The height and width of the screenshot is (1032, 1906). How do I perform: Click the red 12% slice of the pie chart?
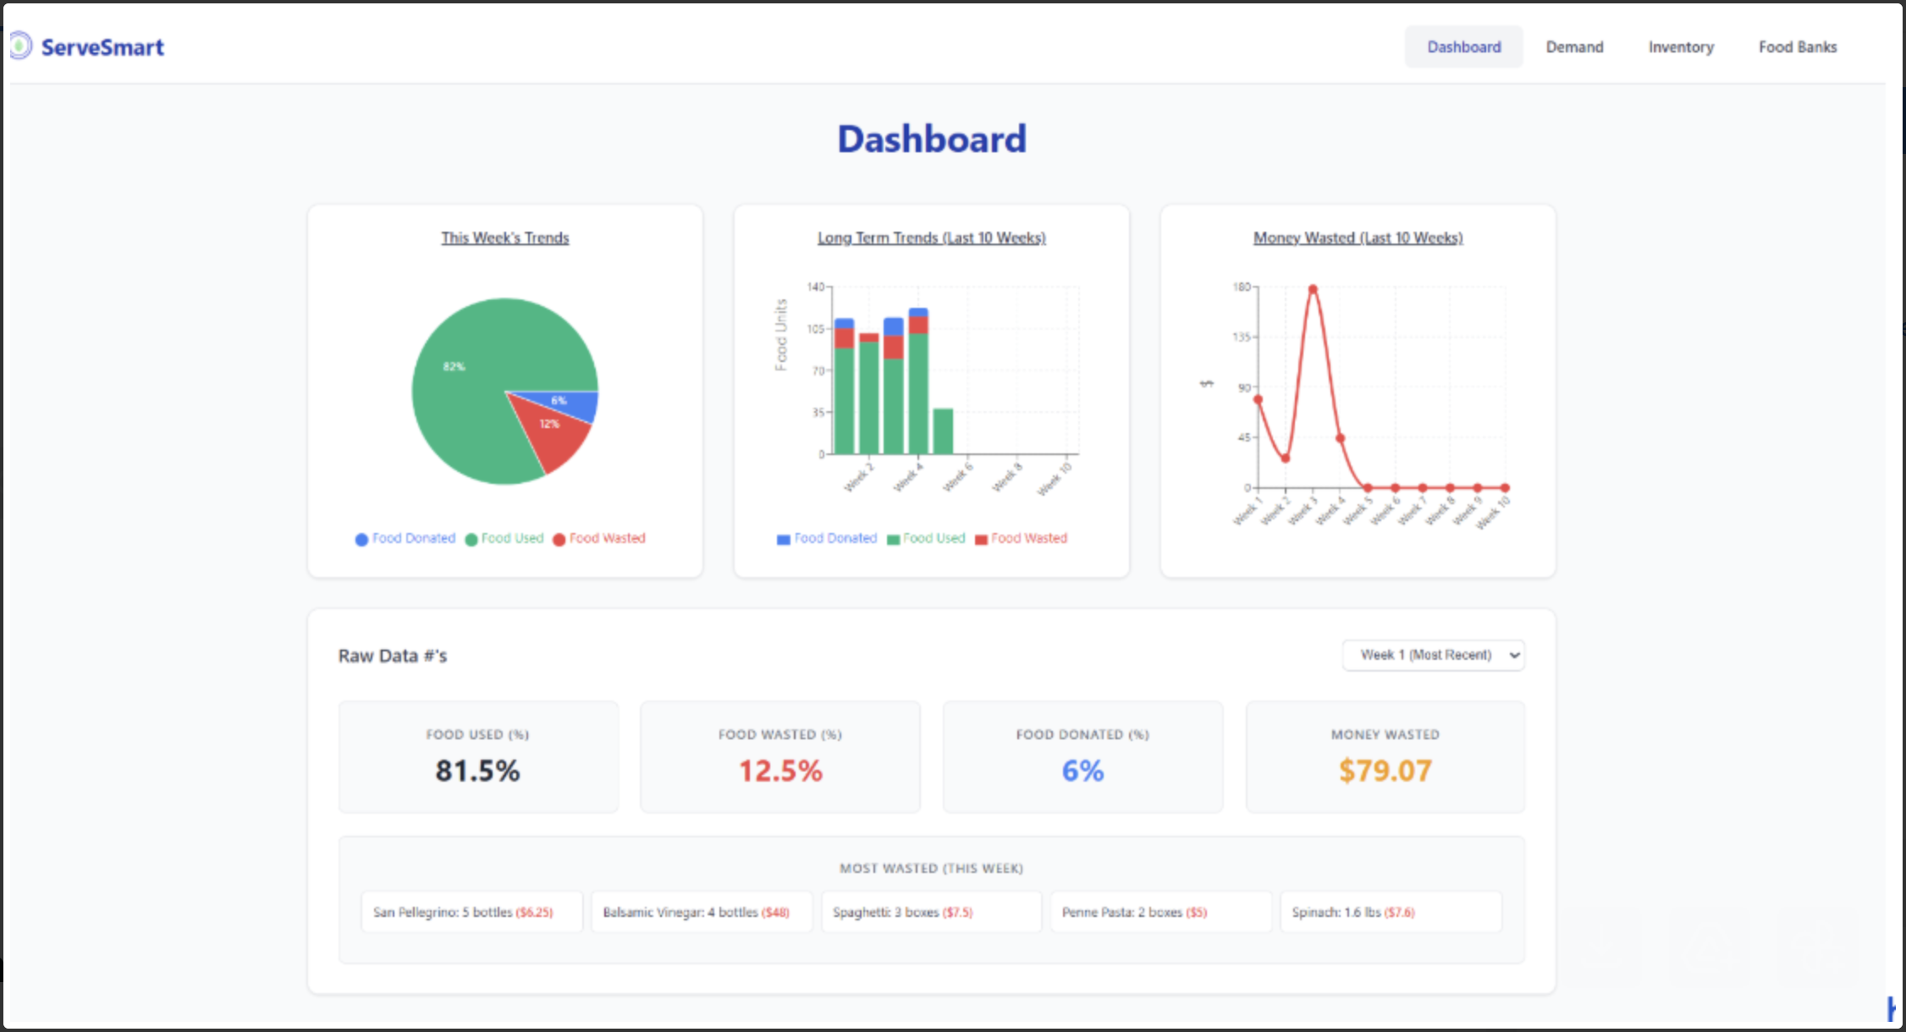[x=550, y=423]
